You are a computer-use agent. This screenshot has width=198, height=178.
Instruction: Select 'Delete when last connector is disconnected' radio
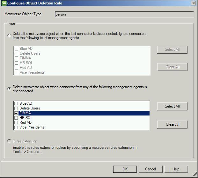(9, 36)
